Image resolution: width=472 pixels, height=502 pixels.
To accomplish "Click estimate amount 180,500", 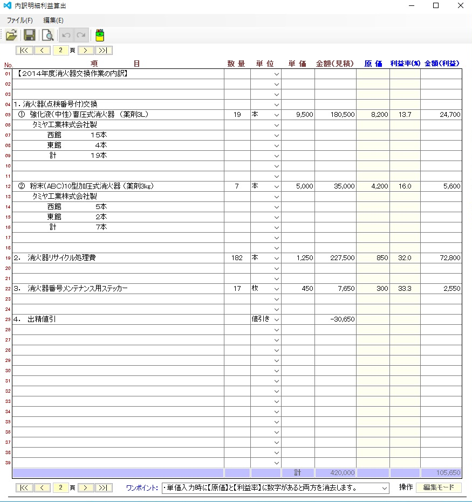I will [336, 115].
